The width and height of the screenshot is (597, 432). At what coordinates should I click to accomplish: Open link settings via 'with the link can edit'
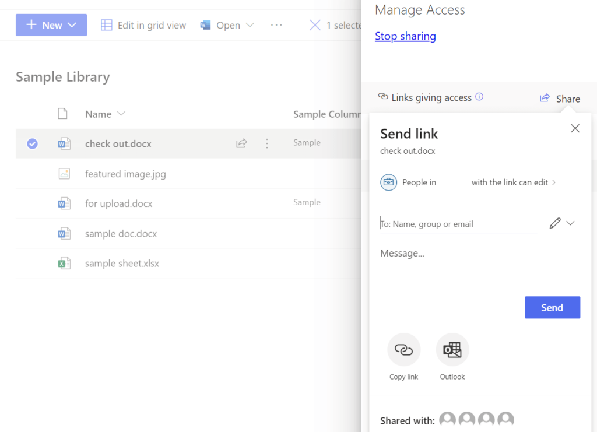pyautogui.click(x=514, y=182)
